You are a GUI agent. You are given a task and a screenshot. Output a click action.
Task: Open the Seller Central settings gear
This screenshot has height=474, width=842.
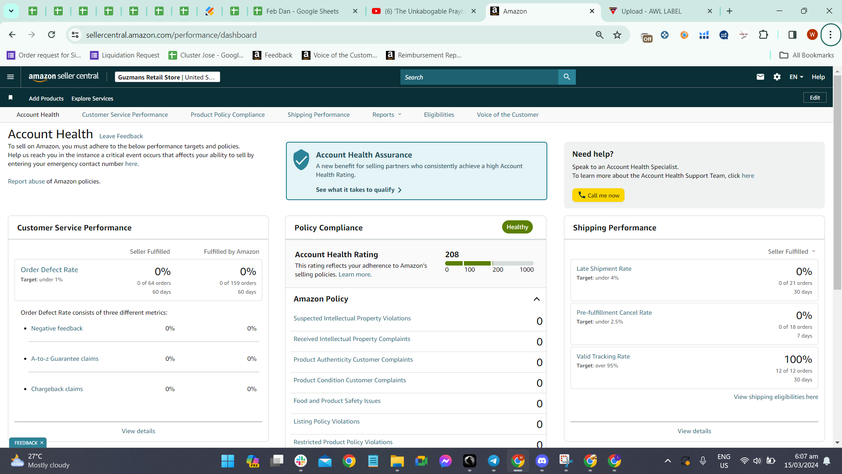(777, 77)
